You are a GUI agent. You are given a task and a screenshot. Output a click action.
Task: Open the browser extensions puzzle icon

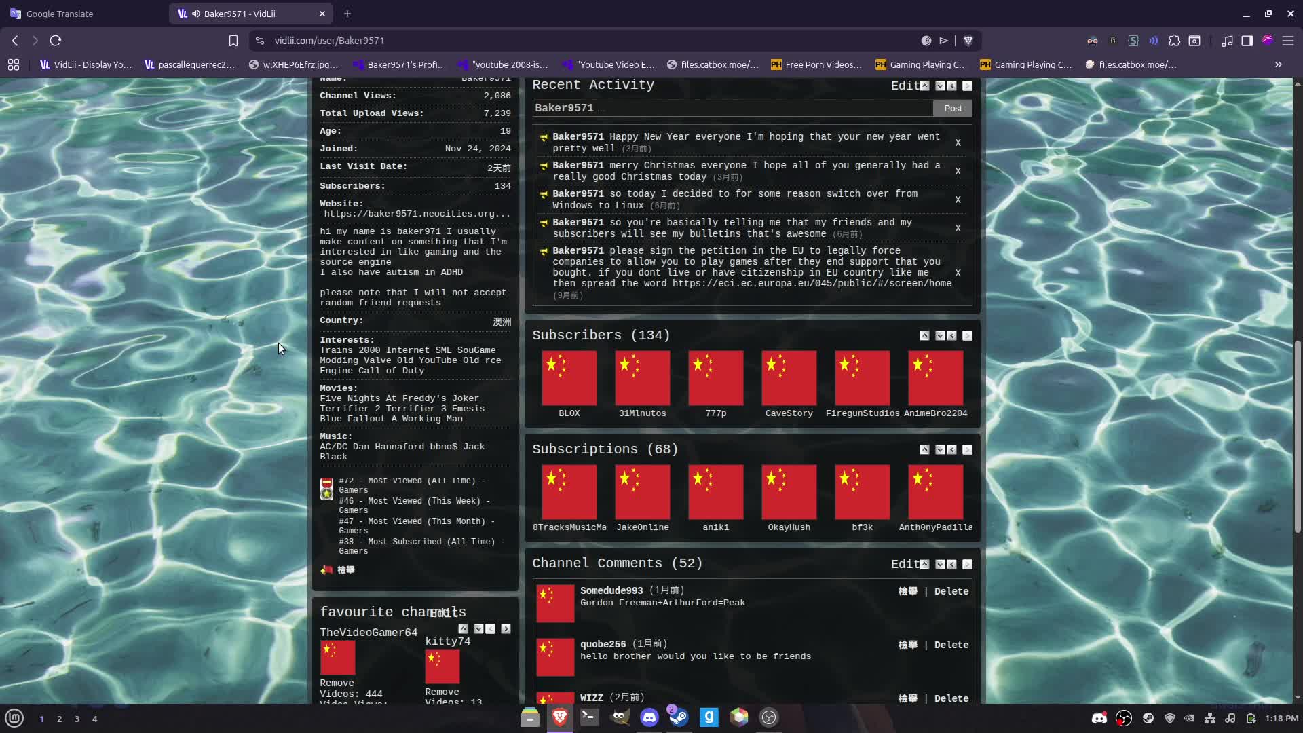(x=1174, y=41)
